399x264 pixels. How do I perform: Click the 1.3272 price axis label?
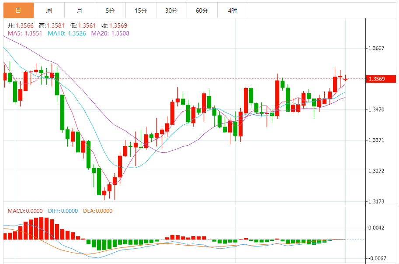coord(376,171)
